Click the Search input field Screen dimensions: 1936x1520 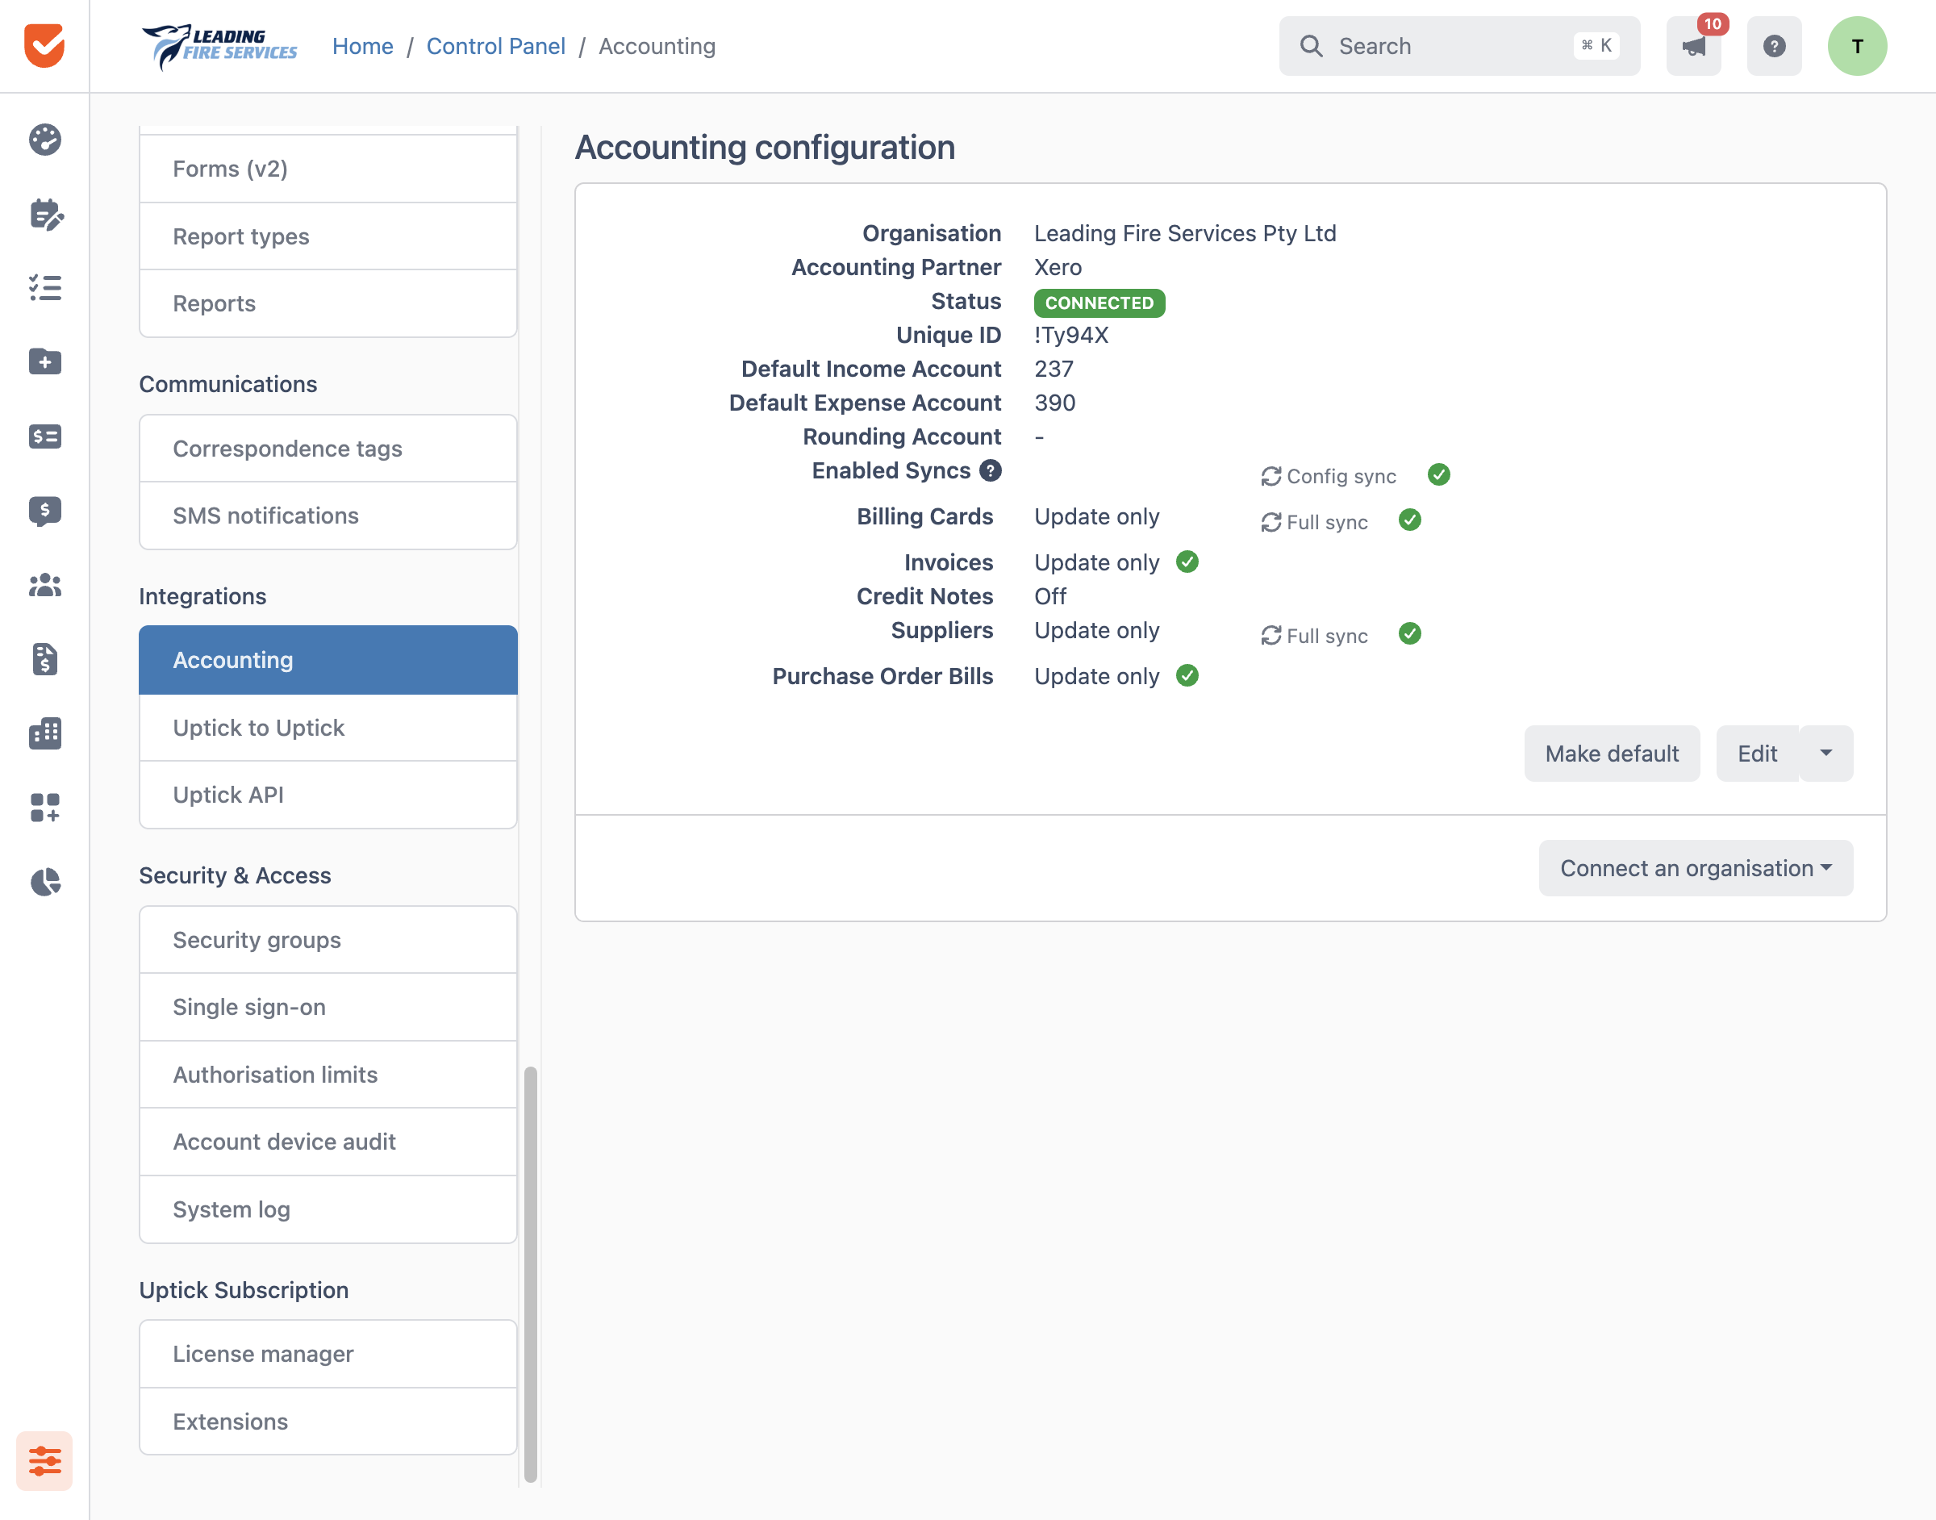1459,46
